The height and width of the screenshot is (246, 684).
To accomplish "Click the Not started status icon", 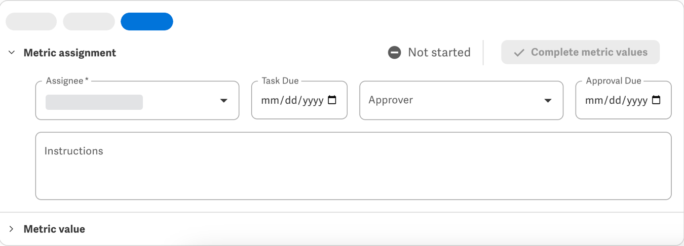I will (394, 52).
